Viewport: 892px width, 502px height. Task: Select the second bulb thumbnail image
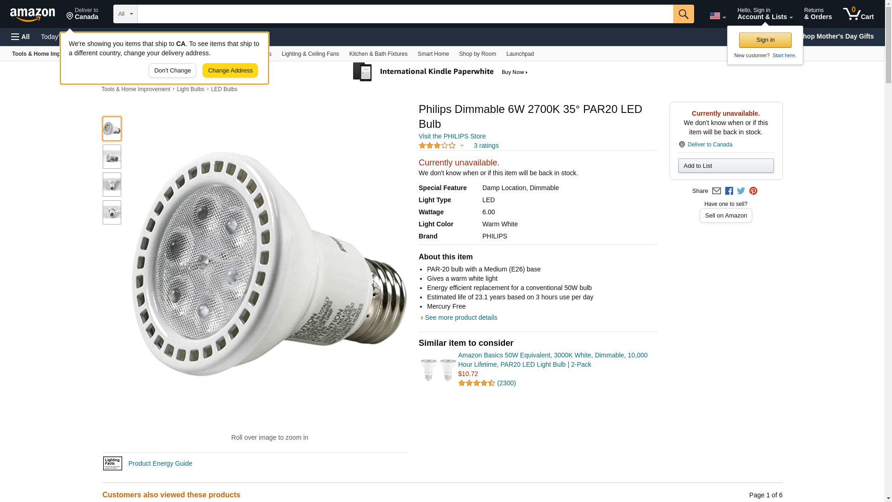(112, 157)
